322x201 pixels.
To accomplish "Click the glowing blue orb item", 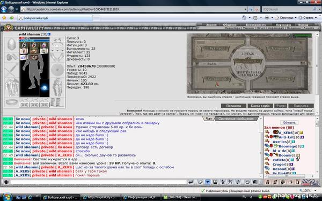I will click(45, 88).
